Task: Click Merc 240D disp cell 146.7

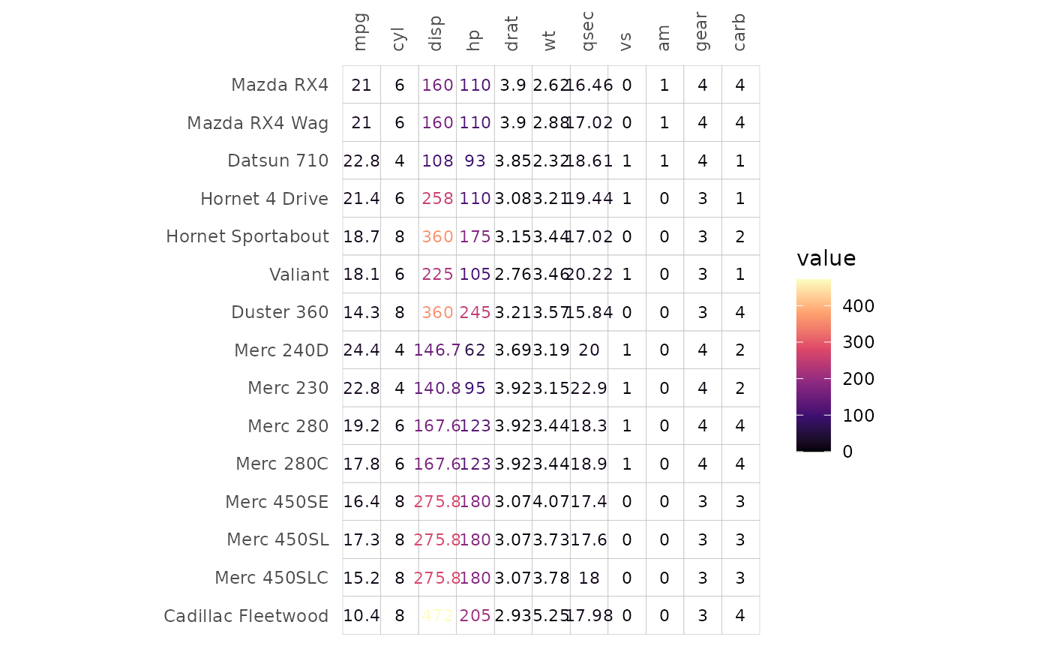Action: pos(437,350)
